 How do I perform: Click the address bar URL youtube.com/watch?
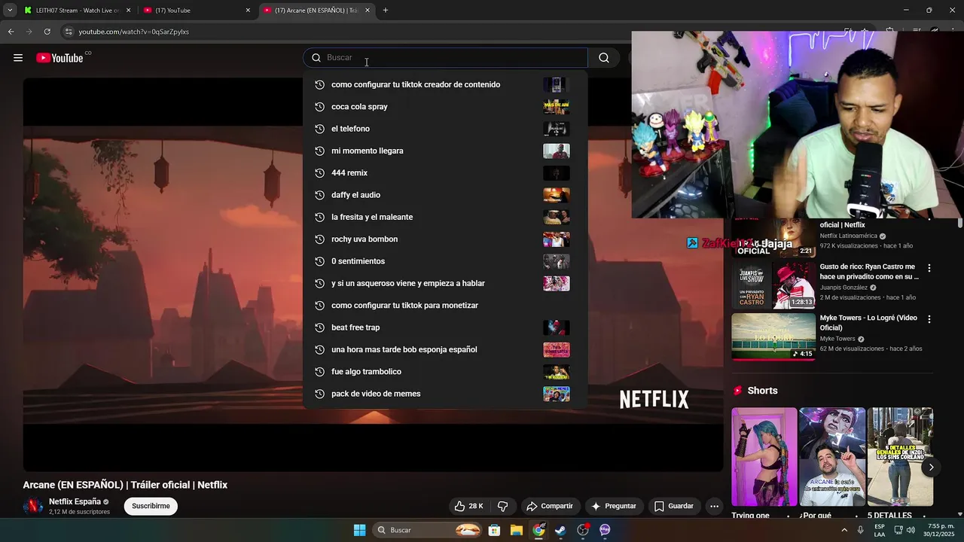coord(133,32)
